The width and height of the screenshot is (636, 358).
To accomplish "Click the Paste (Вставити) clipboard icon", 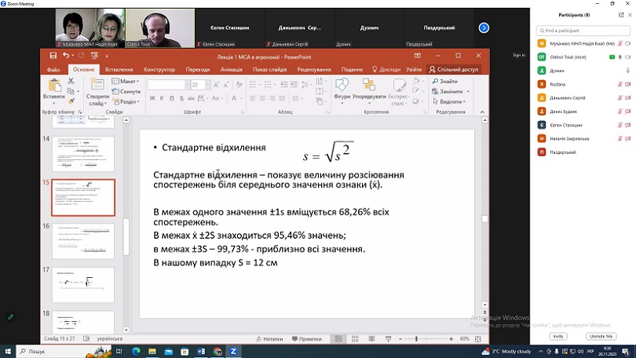I will (x=54, y=86).
